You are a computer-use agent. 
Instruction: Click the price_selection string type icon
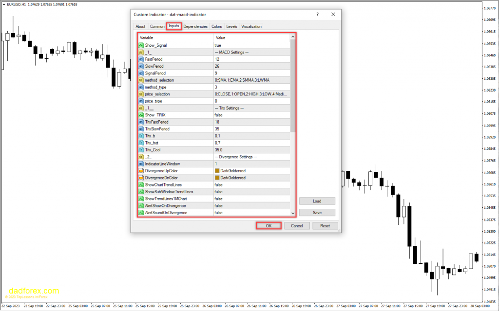141,94
